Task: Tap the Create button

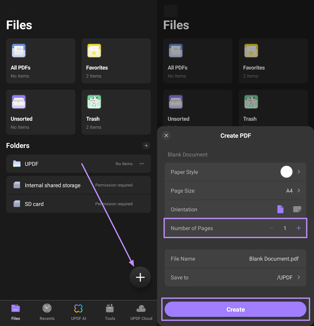Action: [235, 309]
